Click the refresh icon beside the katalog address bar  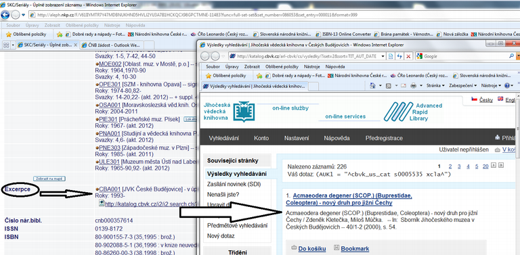[399, 56]
